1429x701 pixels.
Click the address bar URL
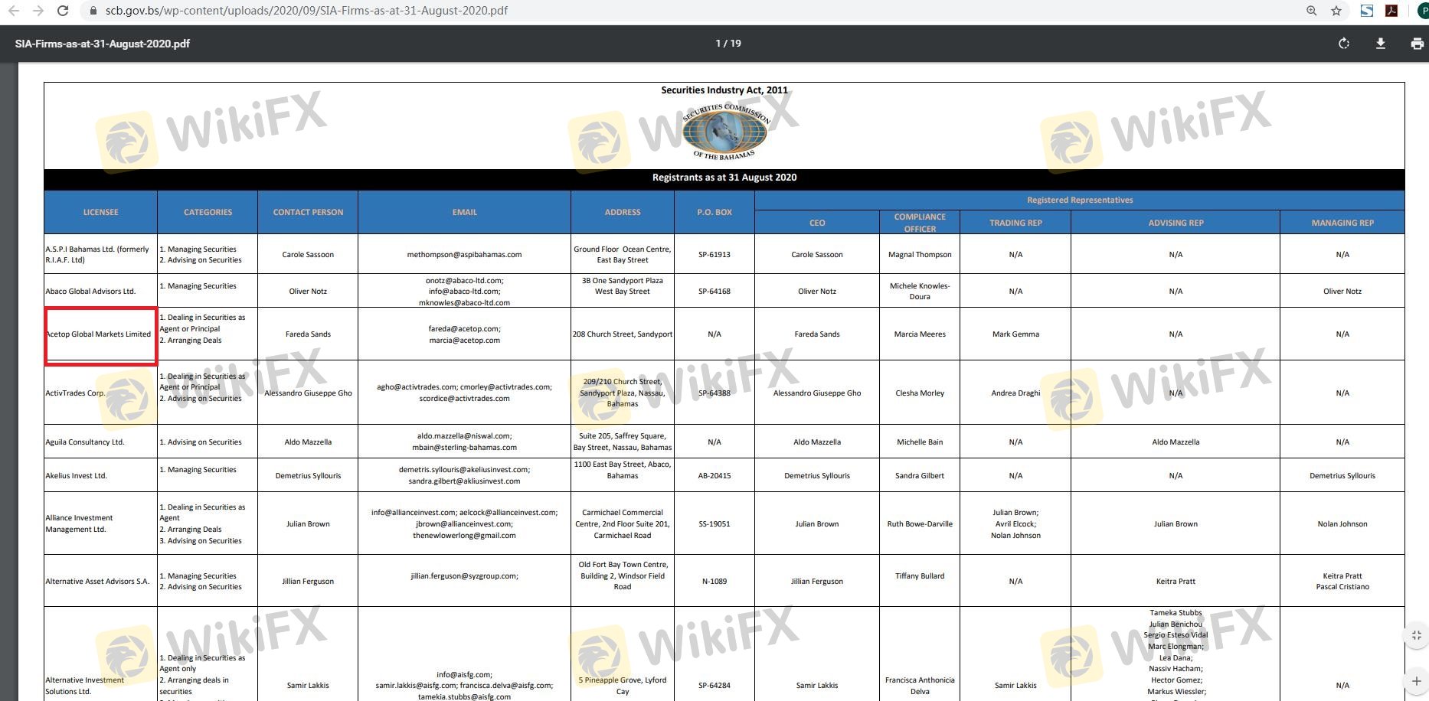pos(306,11)
